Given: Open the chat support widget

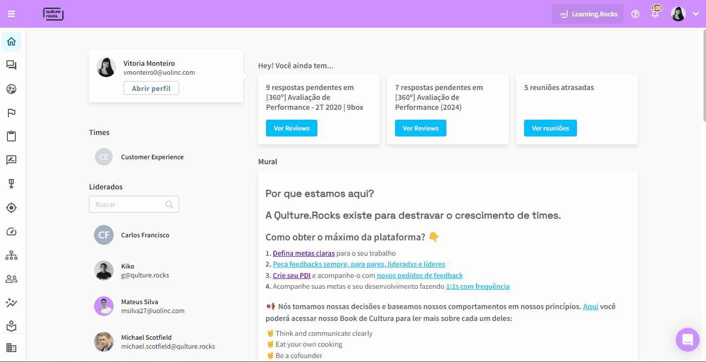Looking at the screenshot, I should click(x=687, y=340).
